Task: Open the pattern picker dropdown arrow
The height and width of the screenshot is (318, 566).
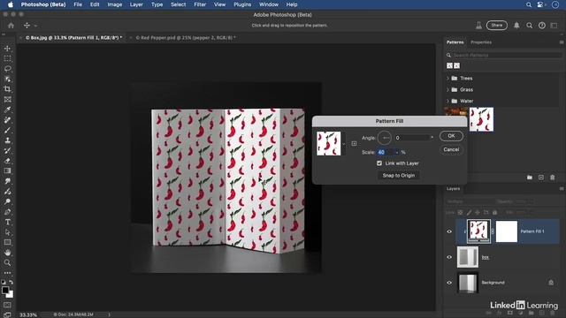Action: (x=344, y=144)
